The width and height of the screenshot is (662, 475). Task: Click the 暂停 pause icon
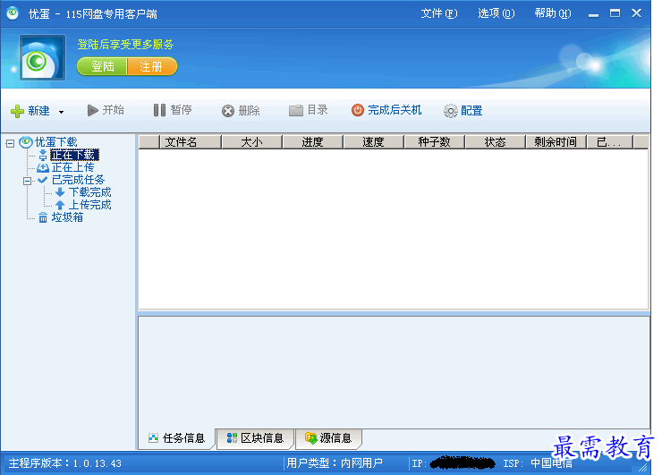159,110
